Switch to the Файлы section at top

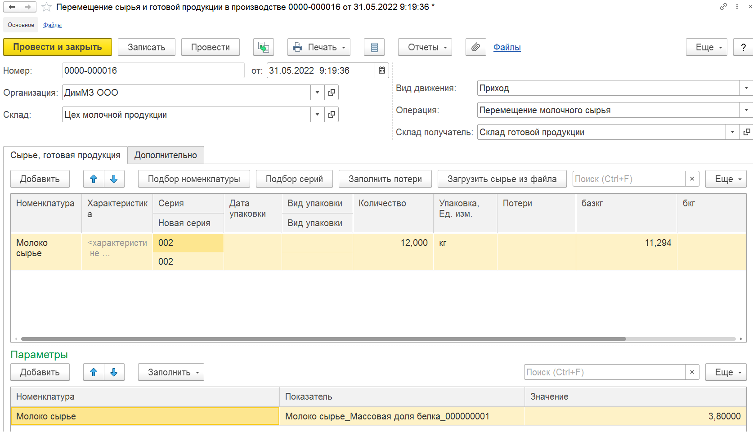tap(52, 25)
